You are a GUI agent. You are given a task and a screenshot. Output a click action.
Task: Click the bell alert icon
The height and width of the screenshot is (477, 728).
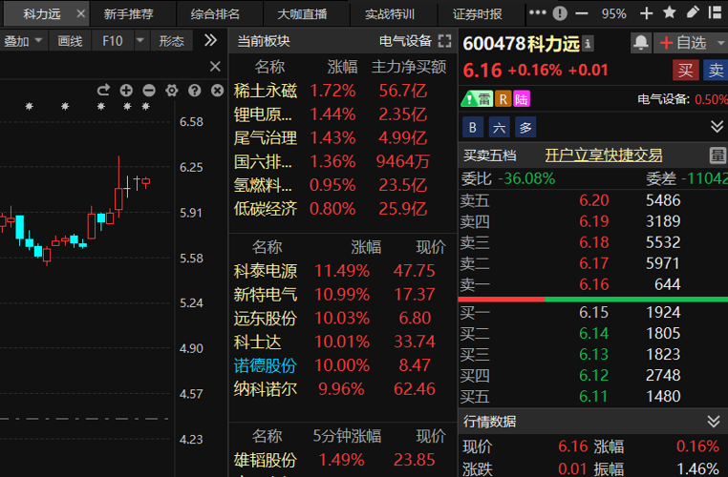tap(641, 43)
